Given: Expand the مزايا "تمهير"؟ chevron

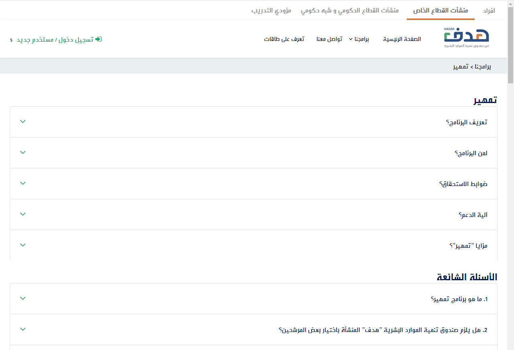Looking at the screenshot, I should (x=23, y=245).
